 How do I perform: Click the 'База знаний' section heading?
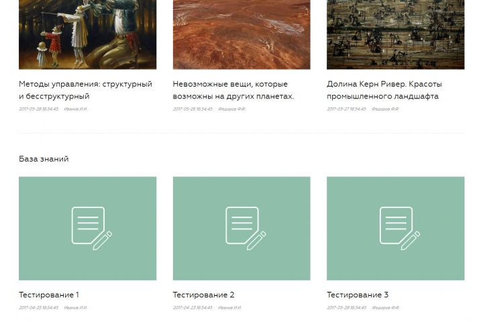point(44,159)
